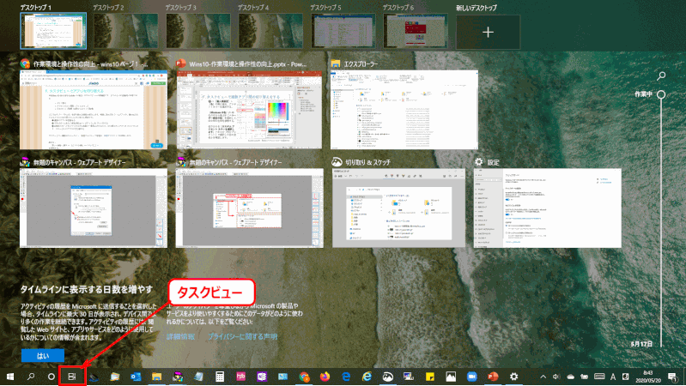Viewport: 686px width, 386px height.
Task: Open touch keyboard tray icon
Action: pyautogui.click(x=599, y=377)
